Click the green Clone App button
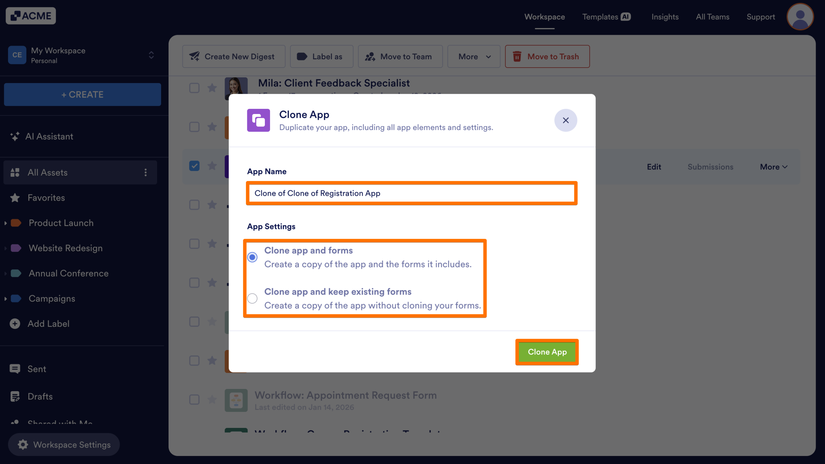The width and height of the screenshot is (825, 464). [547, 352]
